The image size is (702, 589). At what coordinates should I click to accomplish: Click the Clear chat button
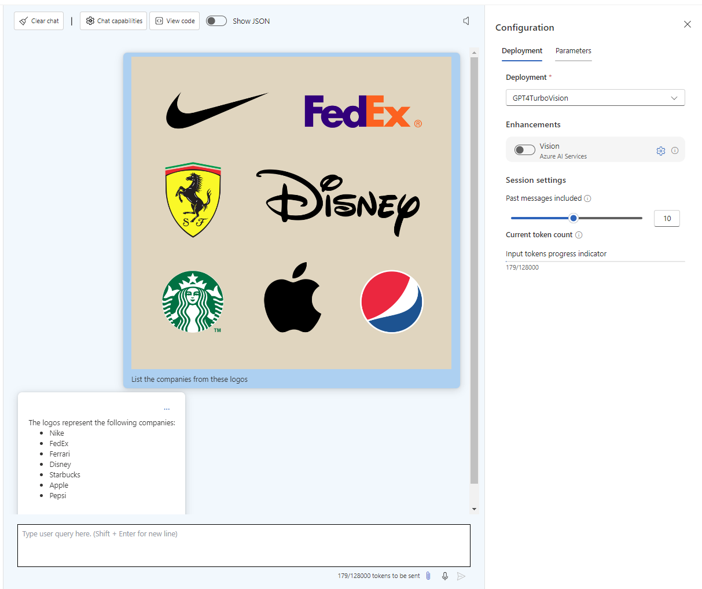(x=39, y=21)
